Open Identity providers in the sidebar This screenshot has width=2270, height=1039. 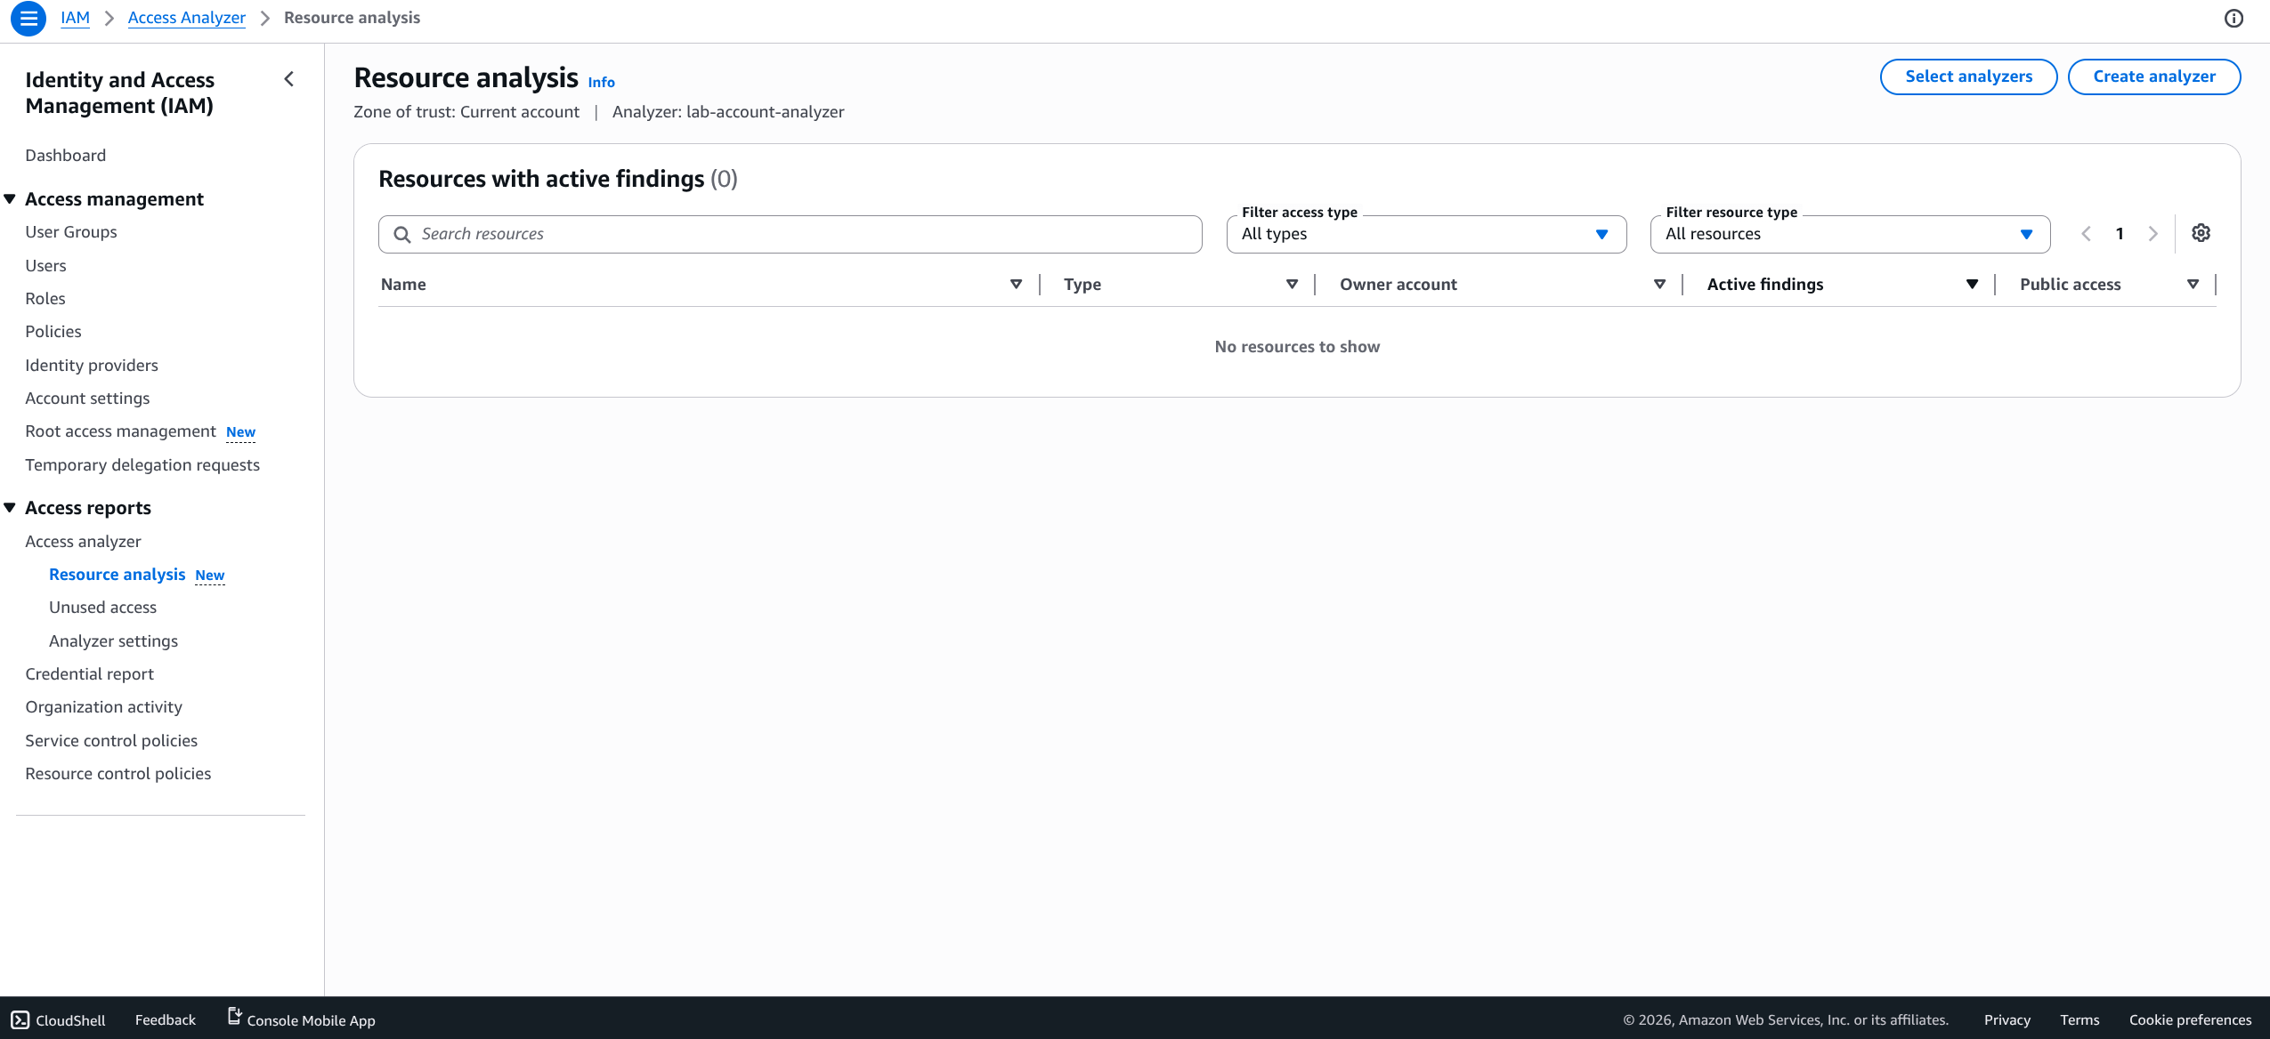coord(92,366)
